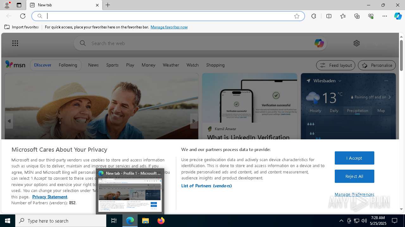Screen dimensions: 405x227
Task: Open Browser essentials icon
Action: coord(371,16)
